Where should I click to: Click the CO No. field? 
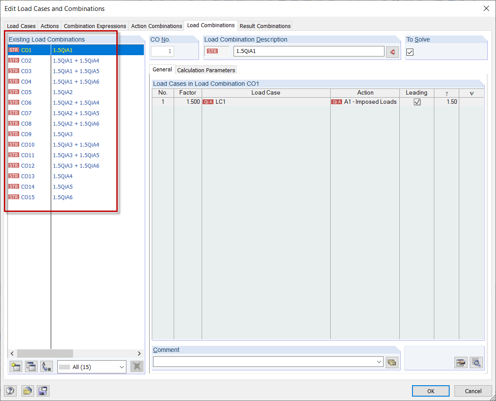pos(163,51)
